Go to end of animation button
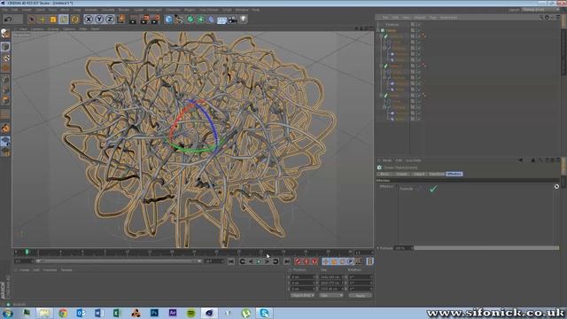This screenshot has width=567, height=319. pyautogui.click(x=286, y=261)
